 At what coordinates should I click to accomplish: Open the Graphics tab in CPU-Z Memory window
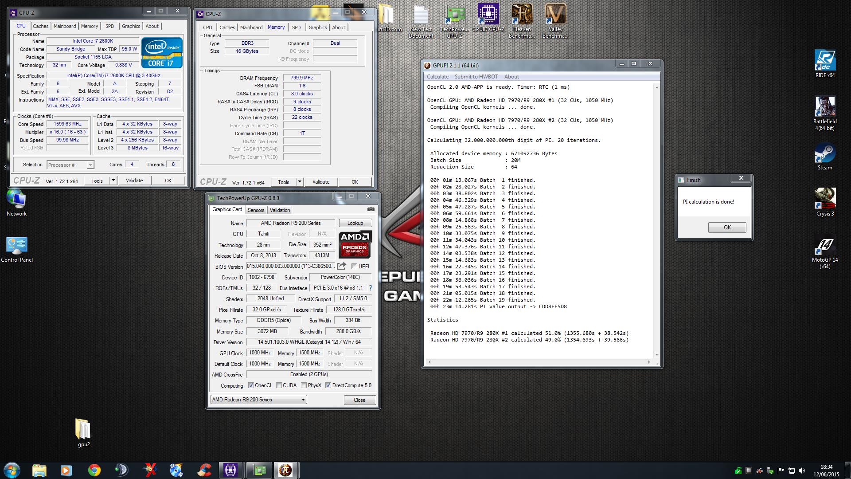(317, 27)
